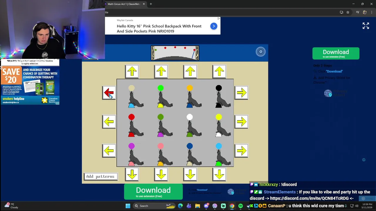Open a new browser tab
Screen dimensions: 376x211
[151, 4]
